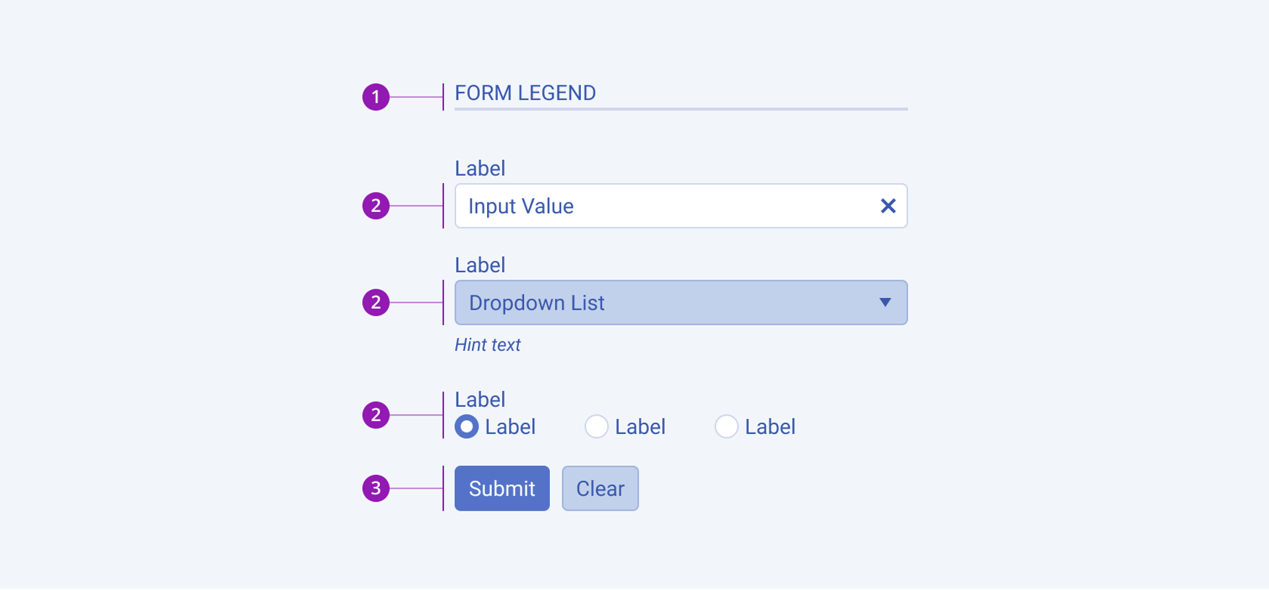Screen dimensions: 1269x590
Task: Click the underline rule beneath FORM LEGEND
Action: pyautogui.click(x=681, y=109)
